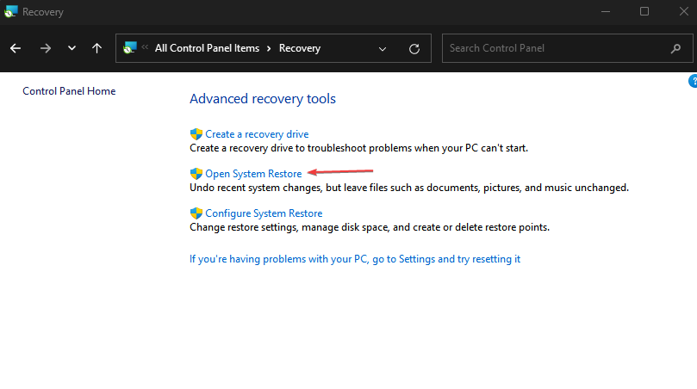Refresh the Recovery page
This screenshot has height=389, width=697.
click(x=414, y=48)
